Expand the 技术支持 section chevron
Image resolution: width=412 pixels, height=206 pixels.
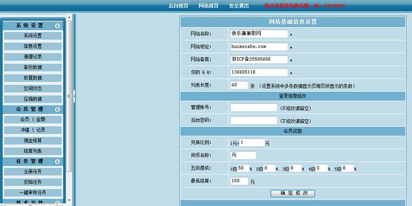pos(57,202)
